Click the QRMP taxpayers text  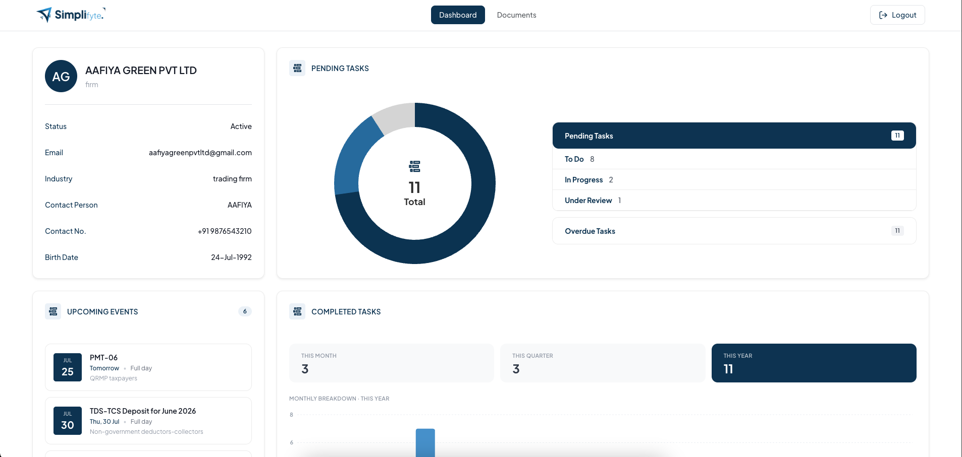(114, 378)
